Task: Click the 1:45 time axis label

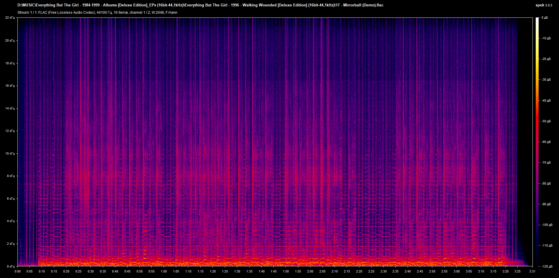Action: tap(274, 272)
